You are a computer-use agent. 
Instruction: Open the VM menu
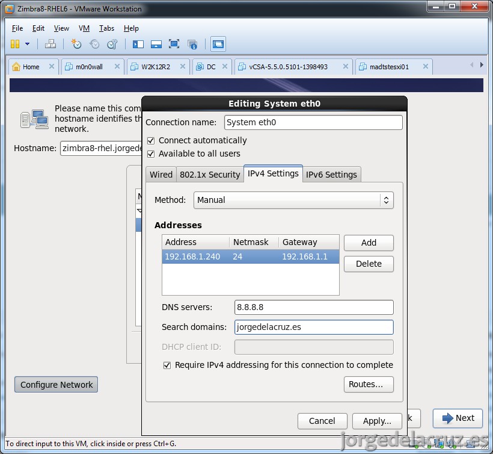point(84,28)
